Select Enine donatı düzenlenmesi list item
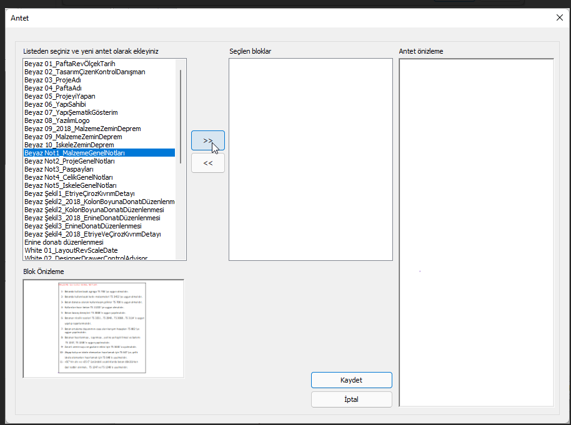This screenshot has width=571, height=425. pyautogui.click(x=64, y=242)
